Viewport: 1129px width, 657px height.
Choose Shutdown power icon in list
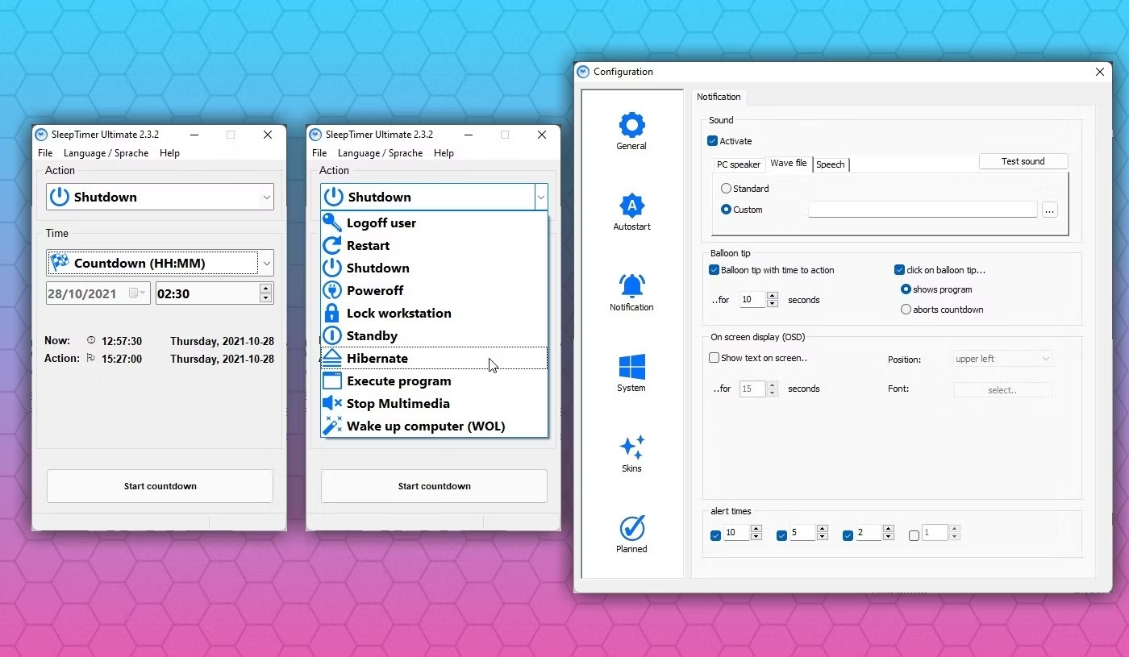coord(332,268)
